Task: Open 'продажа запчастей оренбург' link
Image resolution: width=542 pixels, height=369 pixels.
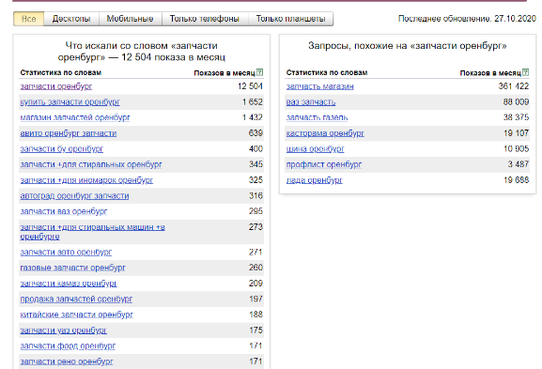Action: point(76,300)
